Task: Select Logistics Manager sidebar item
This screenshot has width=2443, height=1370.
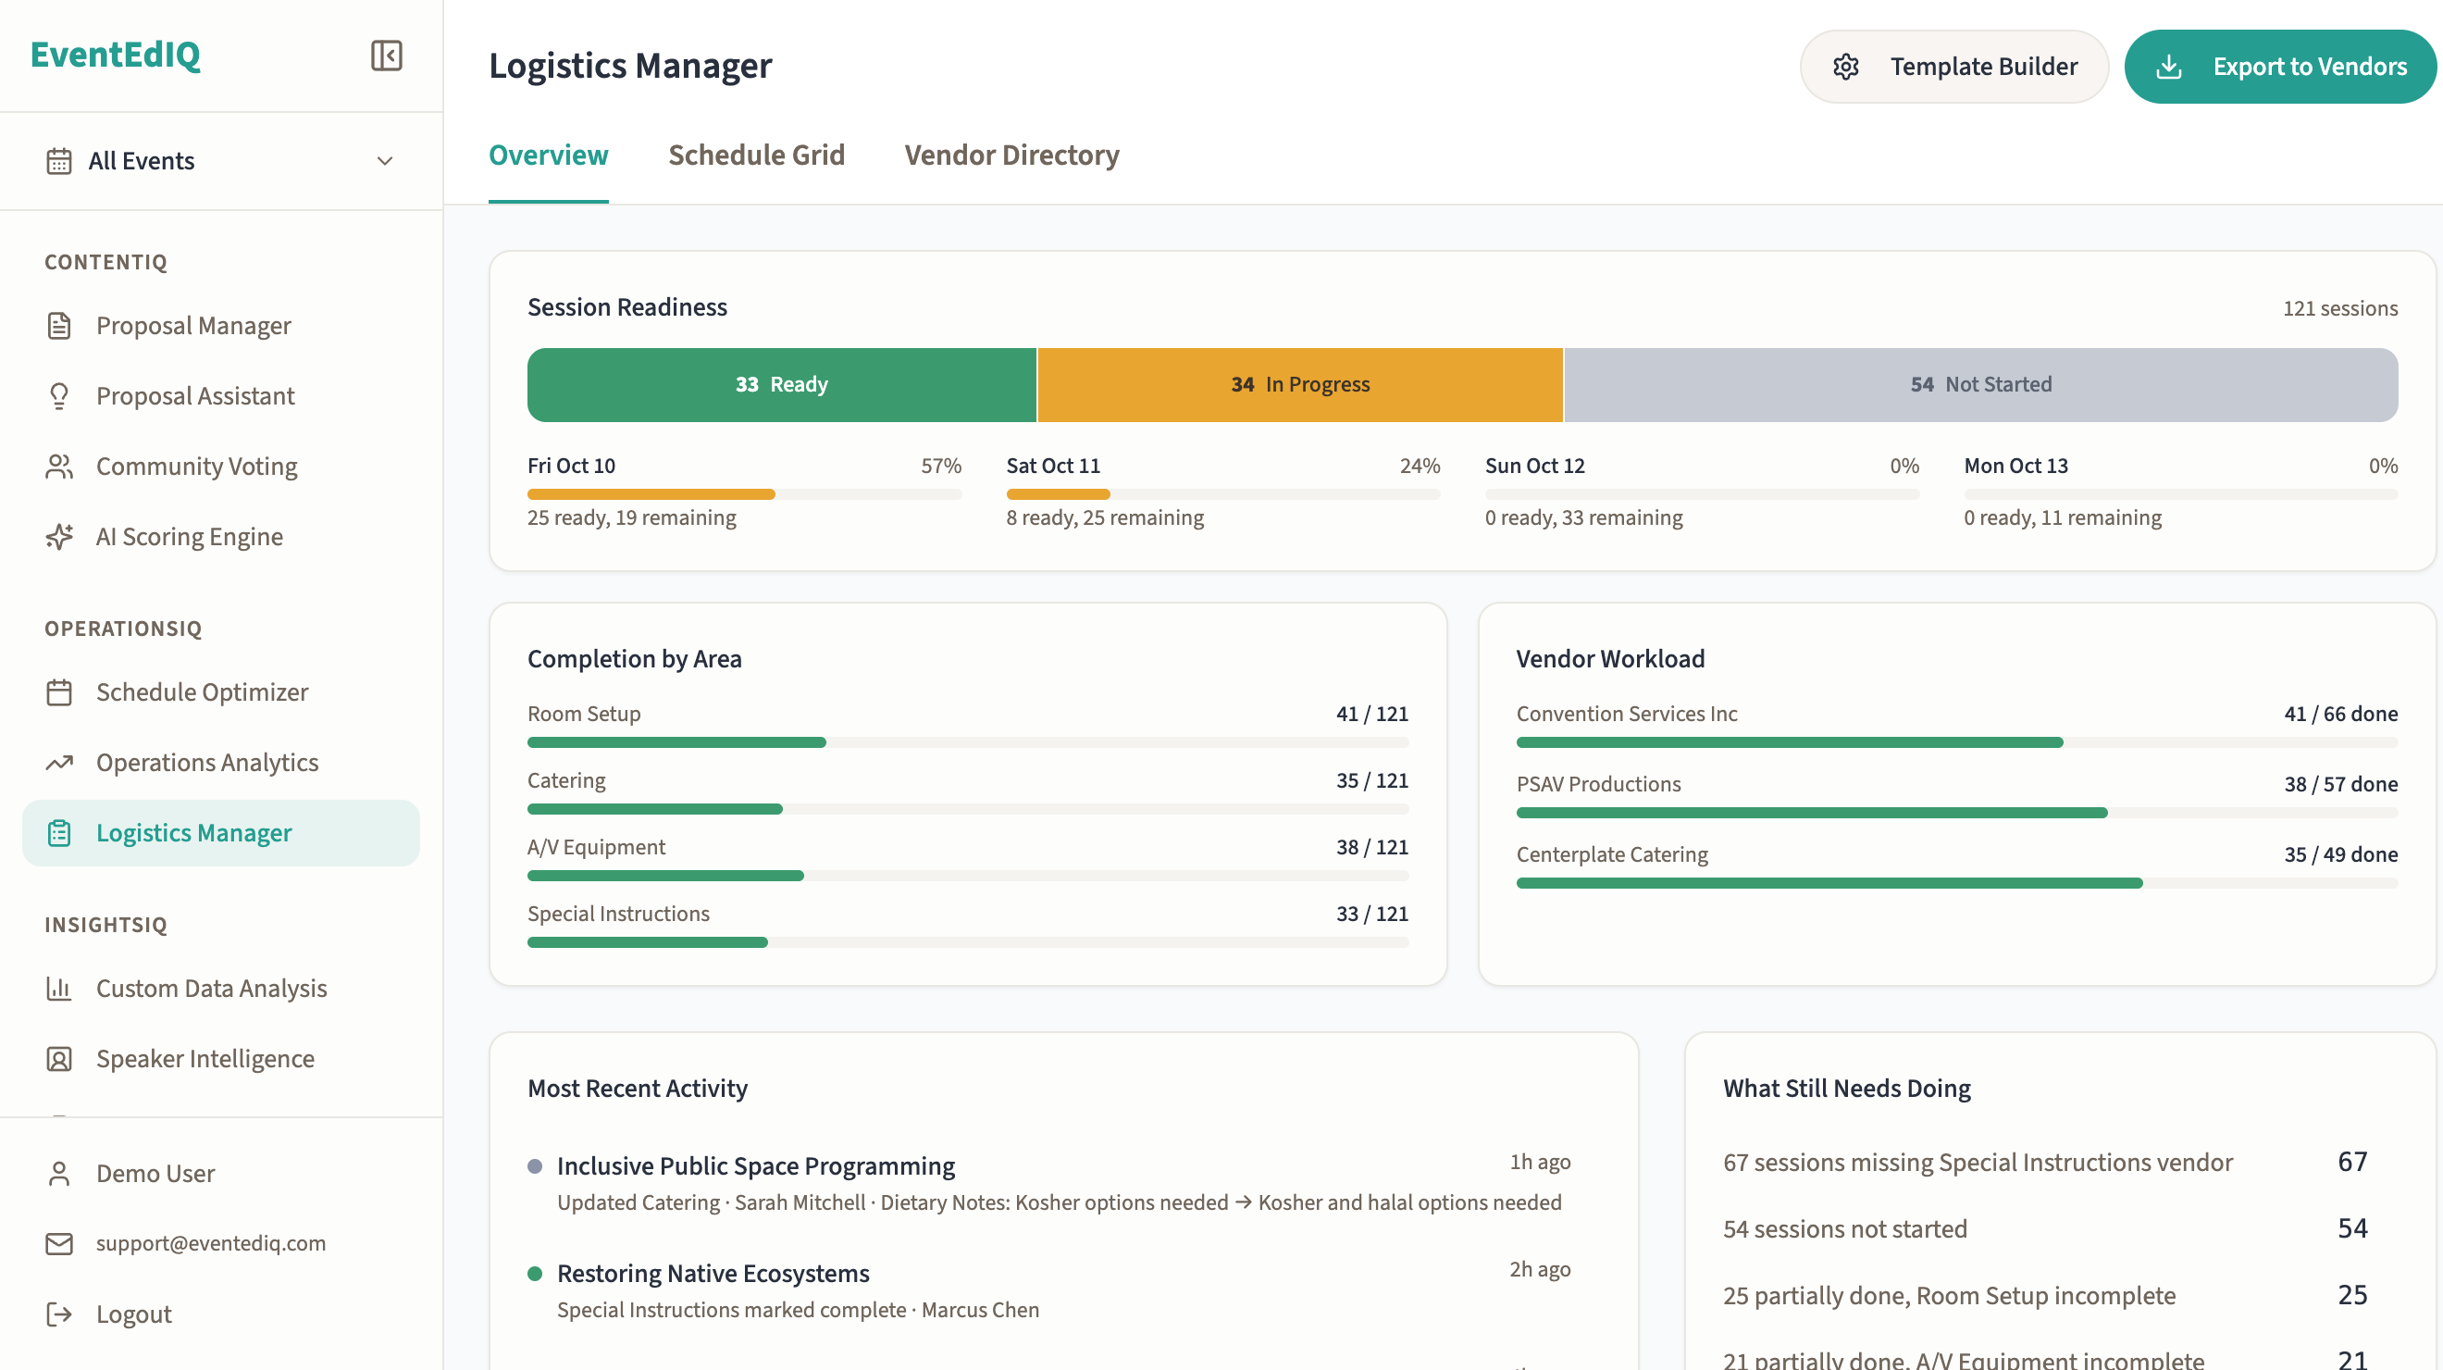Action: coord(220,832)
